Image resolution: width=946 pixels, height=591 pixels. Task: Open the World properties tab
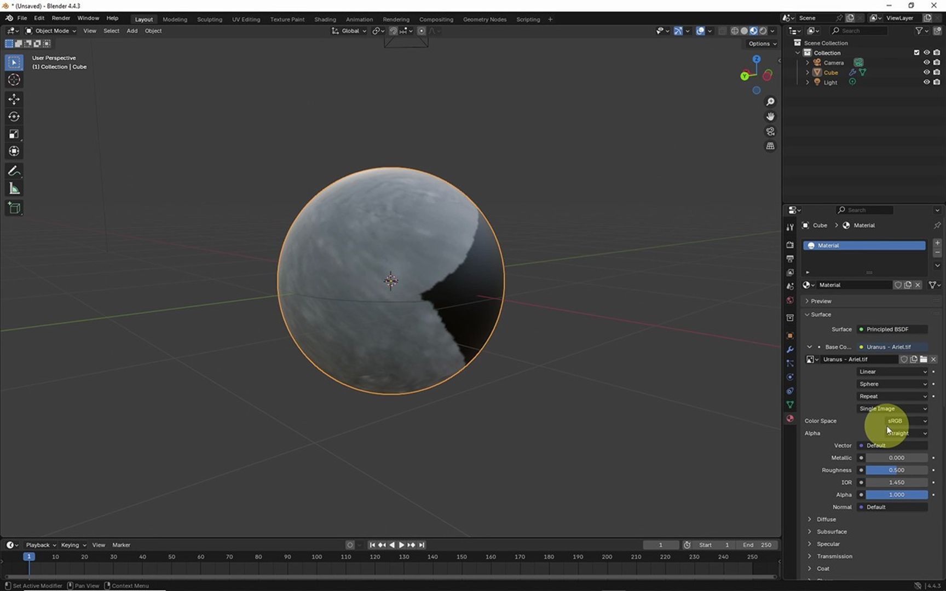pyautogui.click(x=790, y=300)
